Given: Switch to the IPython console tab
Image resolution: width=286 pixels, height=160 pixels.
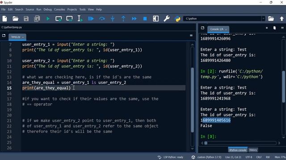Looking at the screenshot, I should tap(238, 150).
